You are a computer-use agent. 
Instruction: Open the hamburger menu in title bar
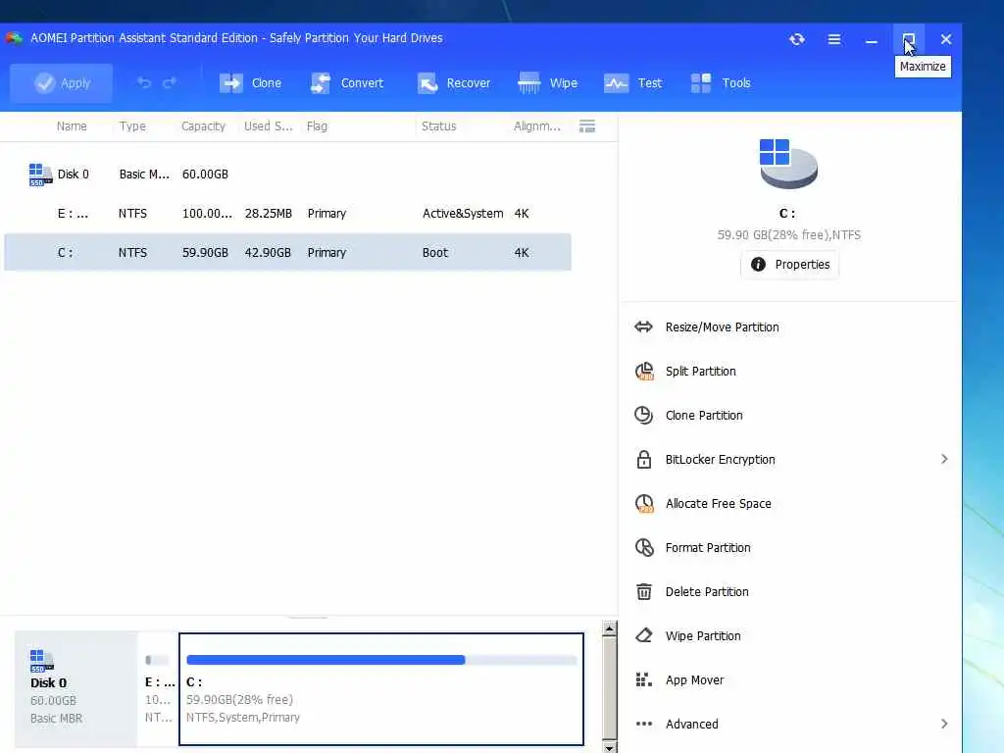[834, 39]
